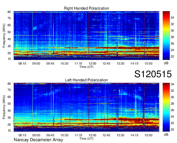Click "12:00" time tick under Right Handed plot
The image size is (177, 143).
tap(92, 63)
